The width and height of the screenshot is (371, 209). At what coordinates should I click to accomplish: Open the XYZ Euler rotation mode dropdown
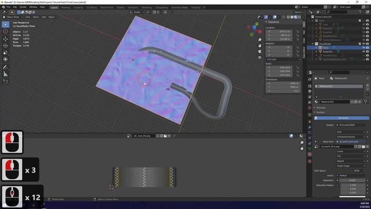pyautogui.click(x=283, y=59)
